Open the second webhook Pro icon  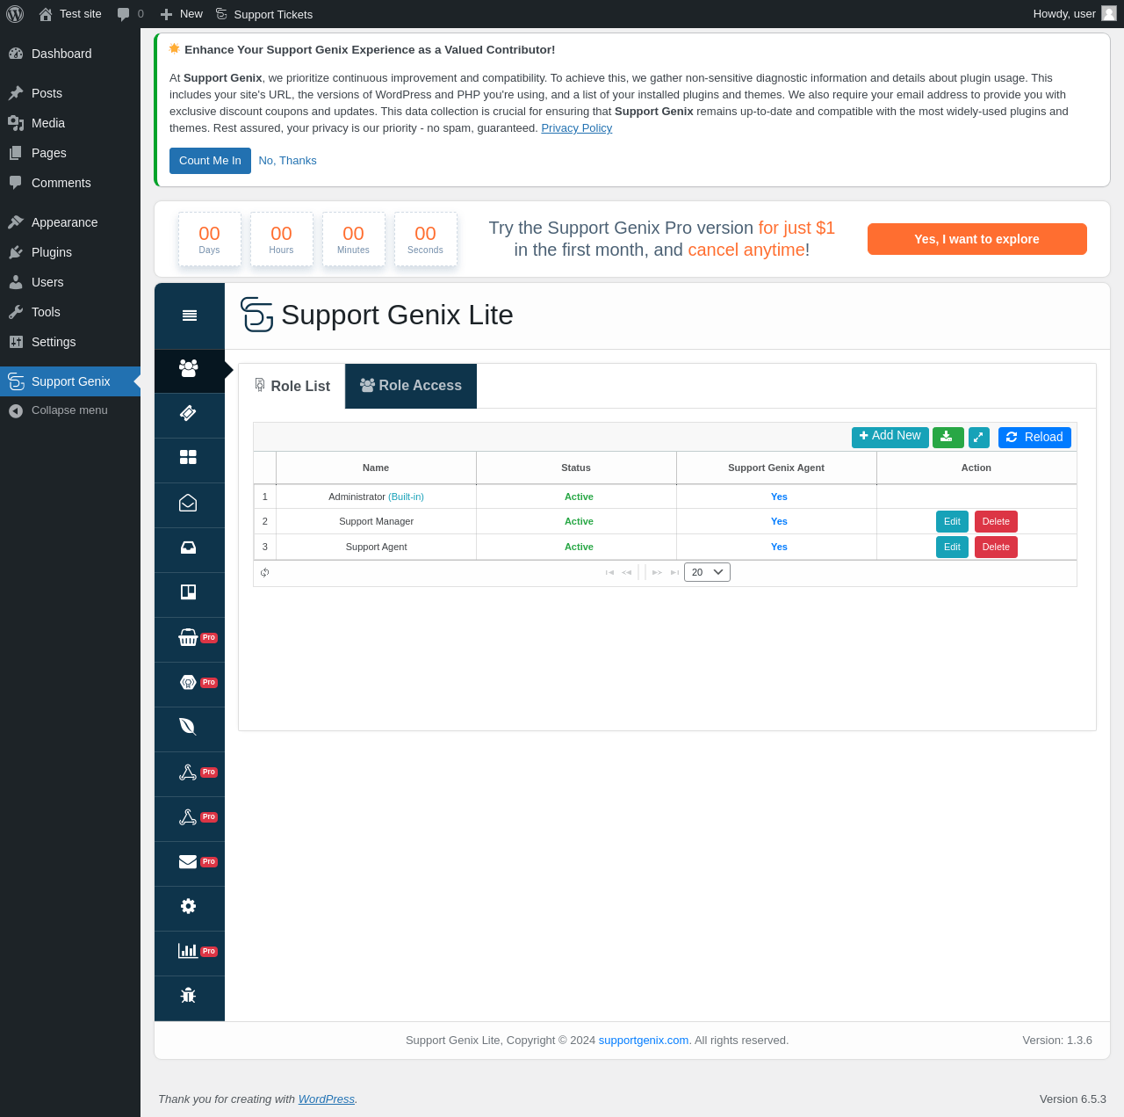[x=188, y=817]
